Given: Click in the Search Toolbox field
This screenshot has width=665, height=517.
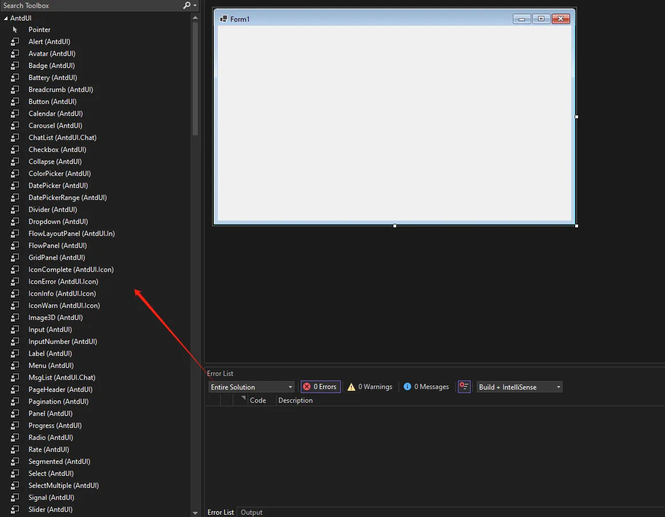Looking at the screenshot, I should point(91,5).
